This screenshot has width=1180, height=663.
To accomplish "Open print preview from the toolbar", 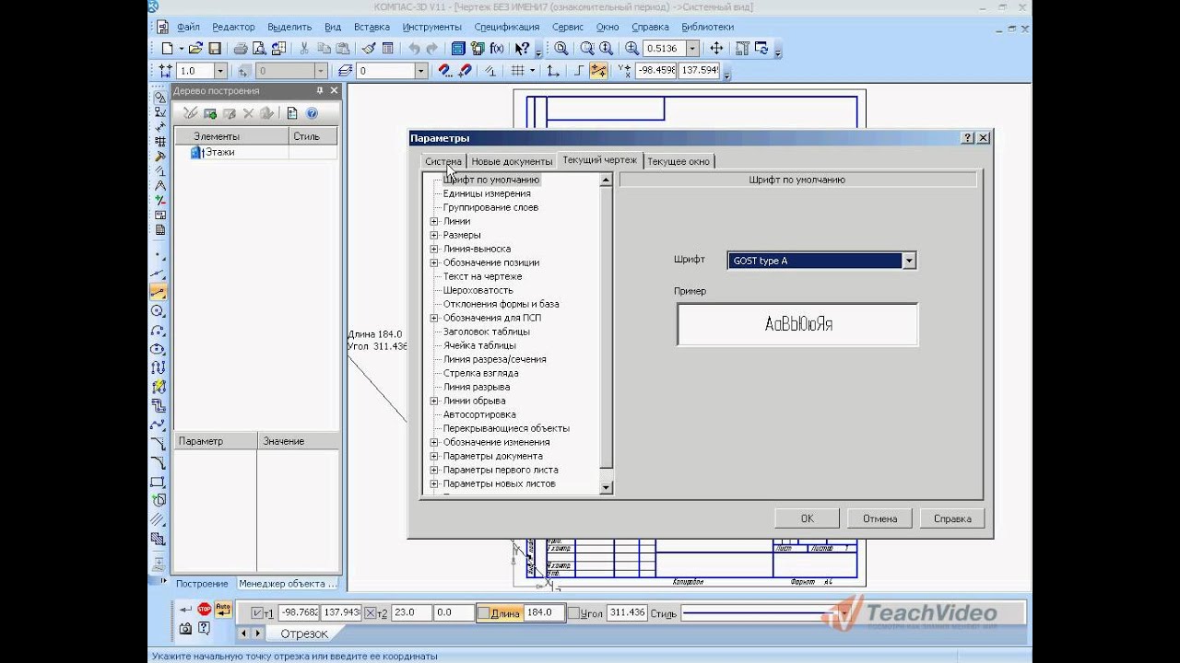I will point(259,49).
